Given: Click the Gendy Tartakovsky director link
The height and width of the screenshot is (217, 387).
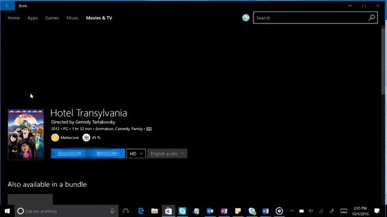Looking at the screenshot, I should click(96, 122).
